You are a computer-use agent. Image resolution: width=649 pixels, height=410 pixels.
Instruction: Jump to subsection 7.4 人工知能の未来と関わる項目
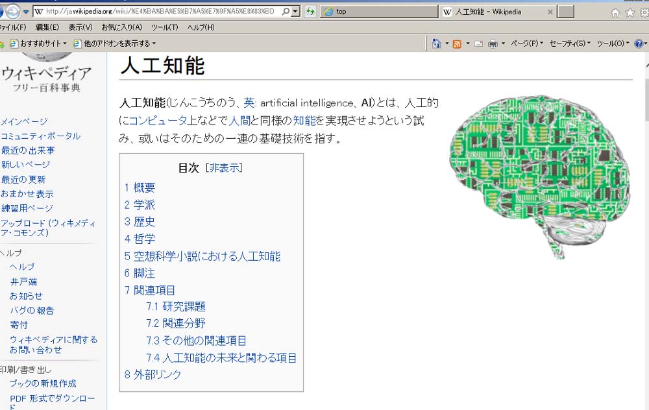(221, 358)
